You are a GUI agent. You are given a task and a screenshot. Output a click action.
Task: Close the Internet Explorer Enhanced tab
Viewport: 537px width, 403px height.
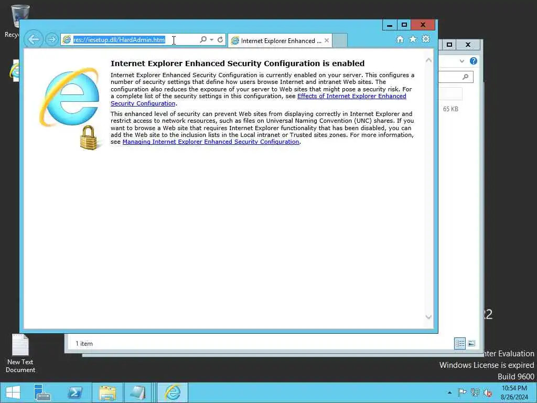(x=327, y=40)
